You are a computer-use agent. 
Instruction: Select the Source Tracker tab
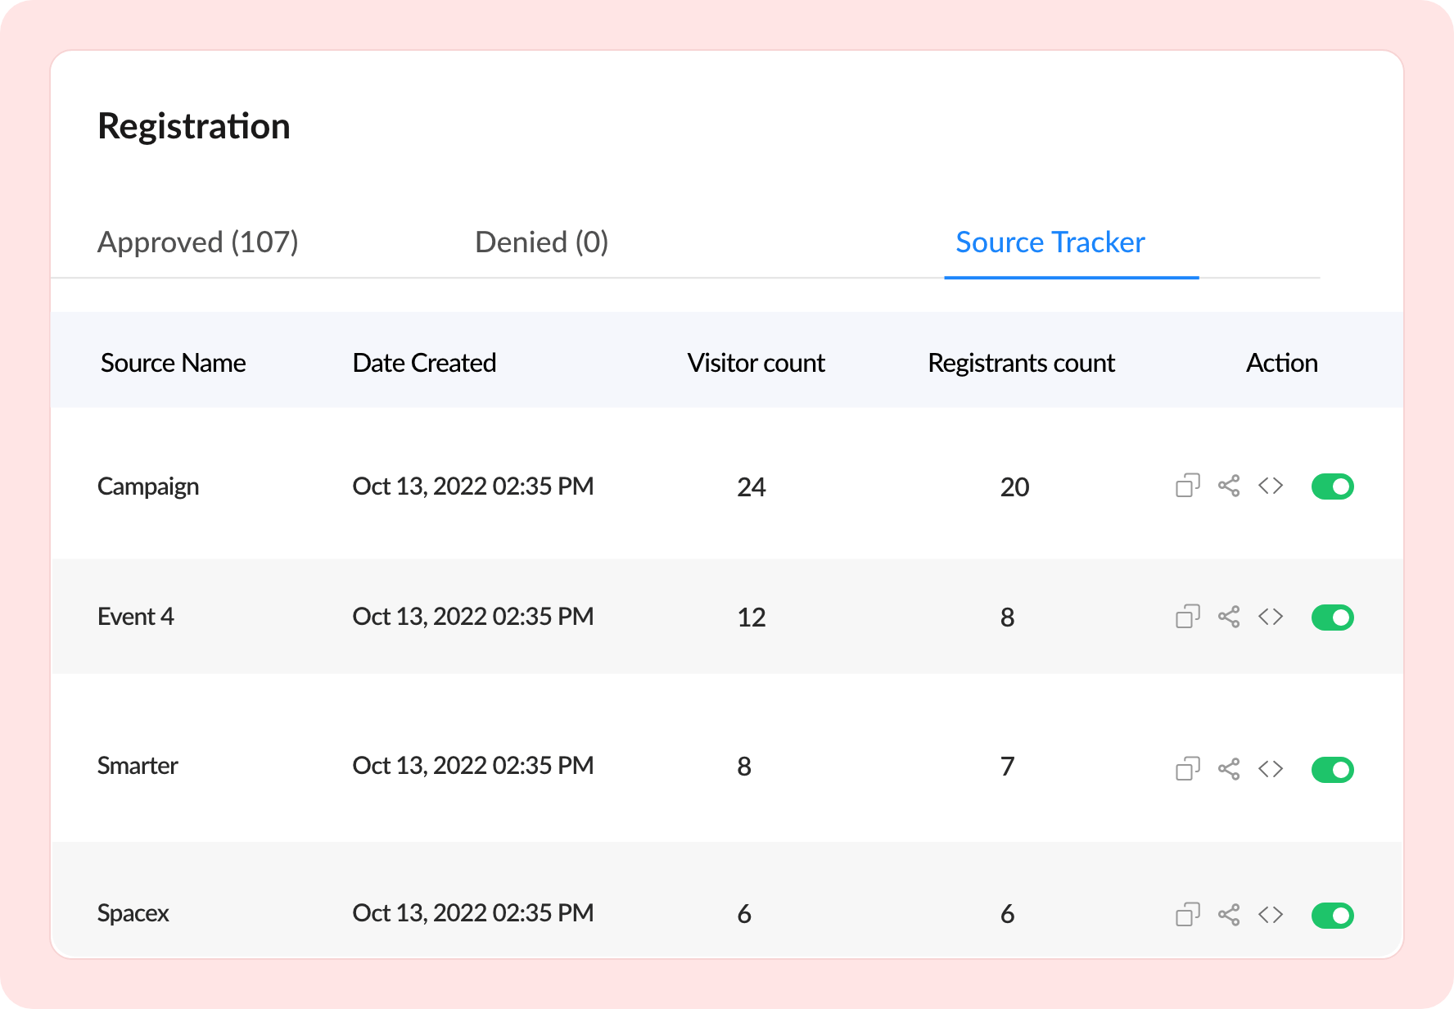pyautogui.click(x=1050, y=242)
